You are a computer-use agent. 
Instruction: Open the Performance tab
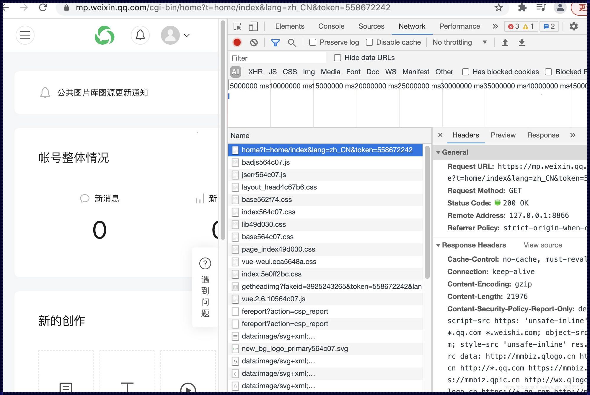click(x=460, y=26)
